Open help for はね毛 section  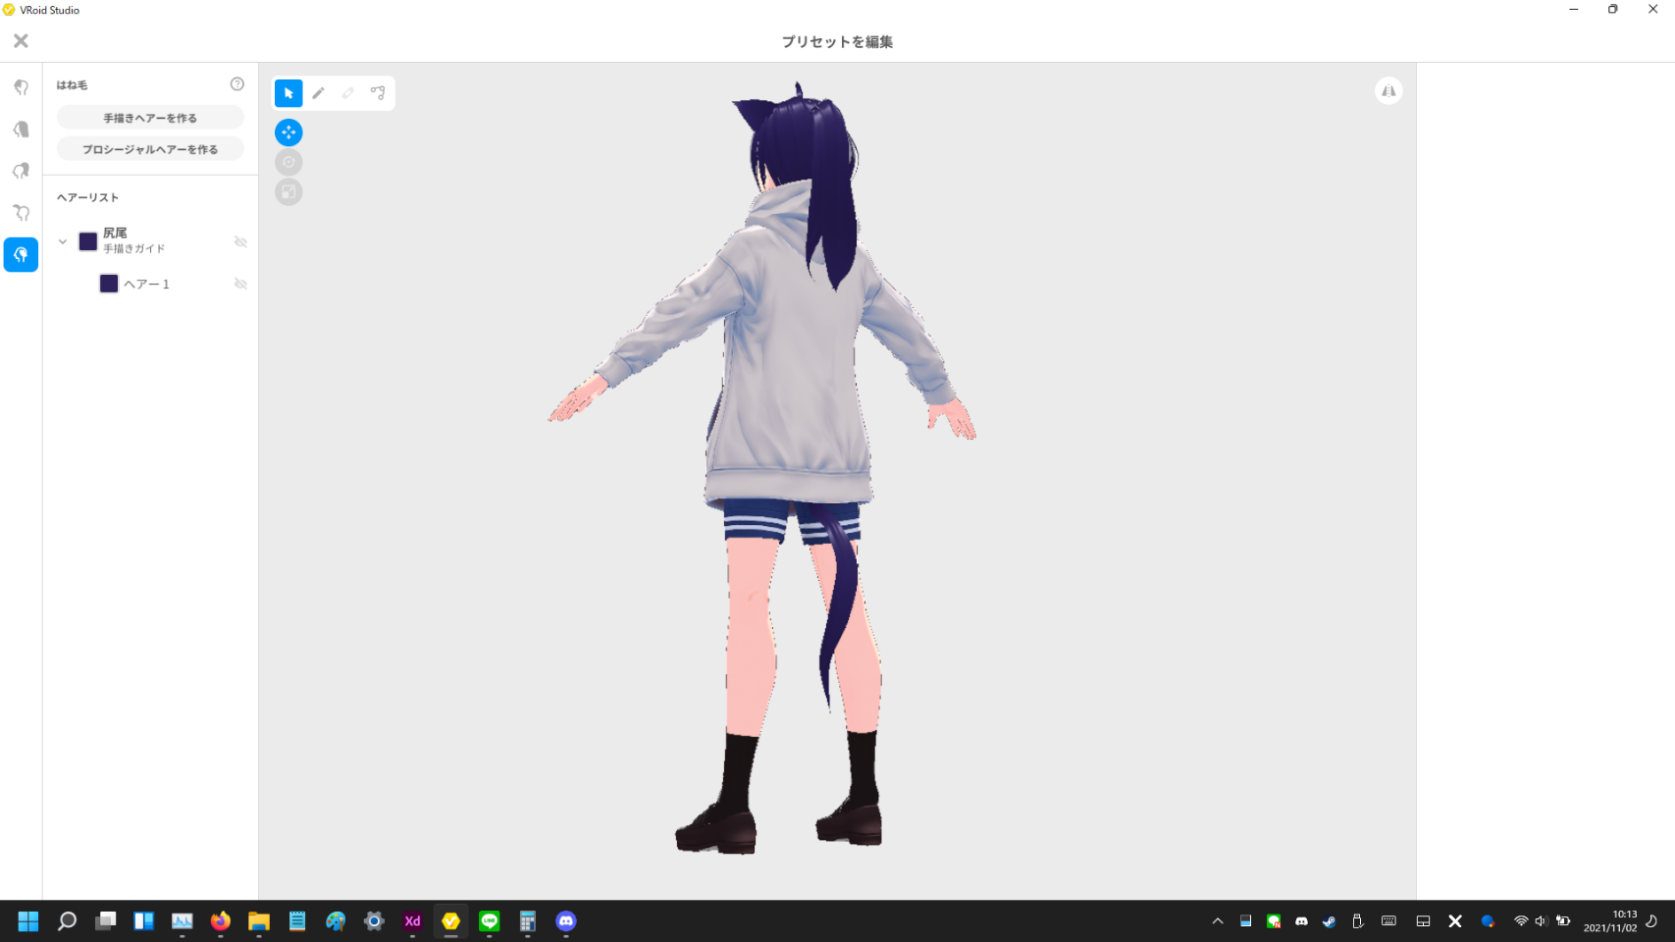(x=237, y=84)
